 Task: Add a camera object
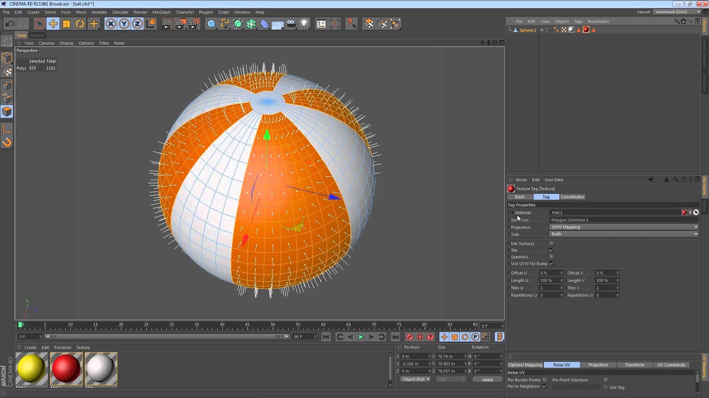291,24
